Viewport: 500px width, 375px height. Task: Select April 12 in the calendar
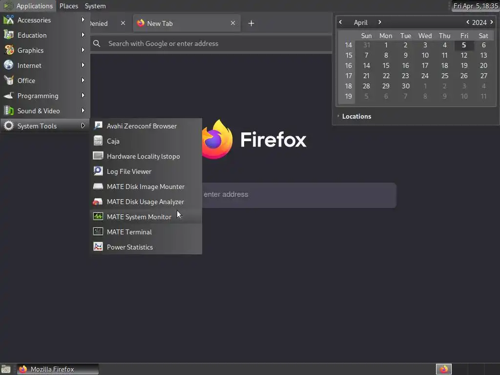point(464,56)
